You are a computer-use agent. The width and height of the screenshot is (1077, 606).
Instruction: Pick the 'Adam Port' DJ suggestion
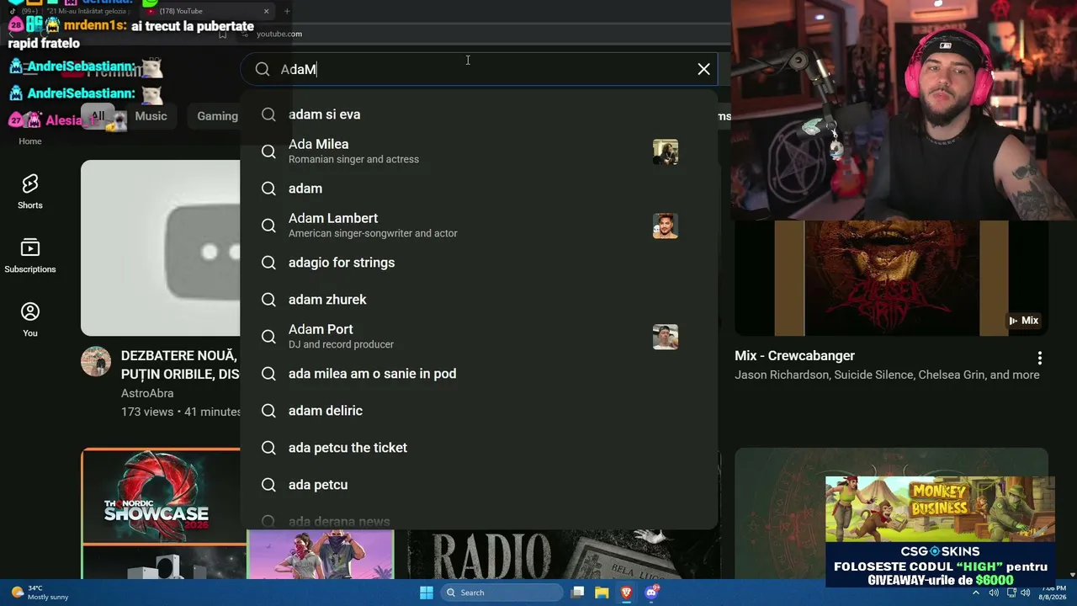click(x=479, y=337)
